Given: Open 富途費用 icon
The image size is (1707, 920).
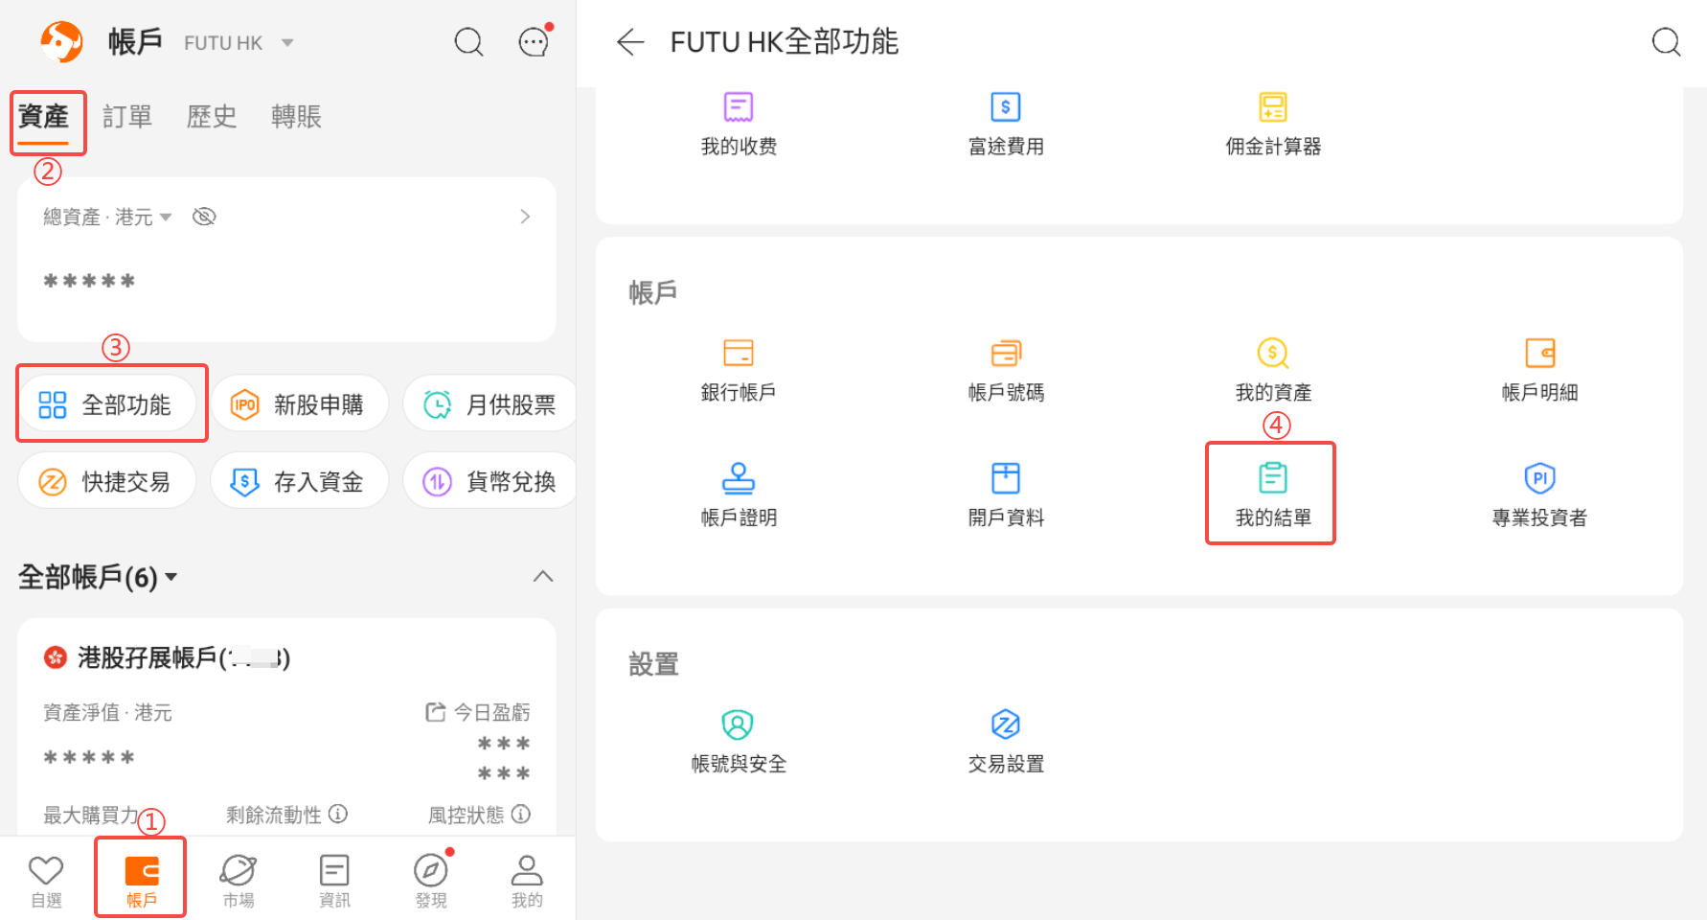Looking at the screenshot, I should [x=1006, y=124].
